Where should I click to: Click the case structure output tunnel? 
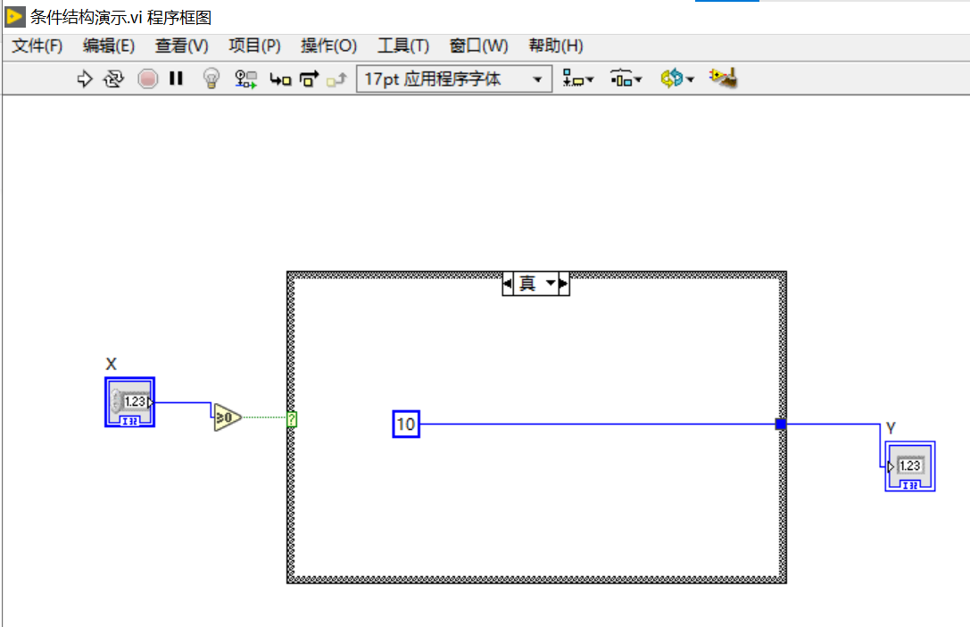(781, 425)
